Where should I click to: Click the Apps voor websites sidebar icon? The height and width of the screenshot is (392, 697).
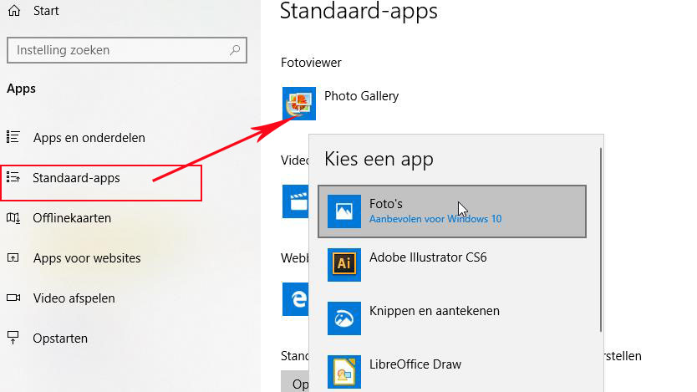13,258
